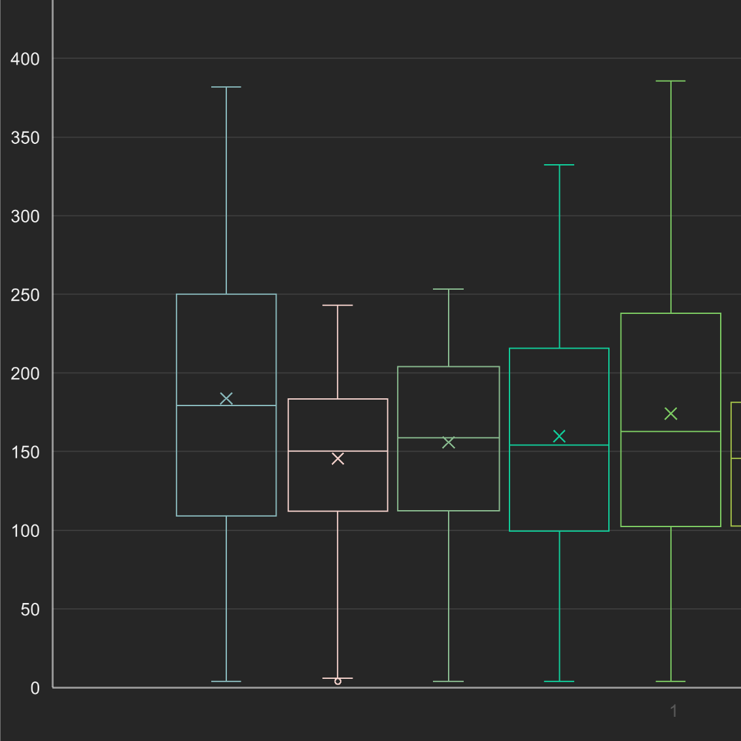Click the light blue box's mean X marker
The width and height of the screenshot is (741, 741).
tap(226, 398)
